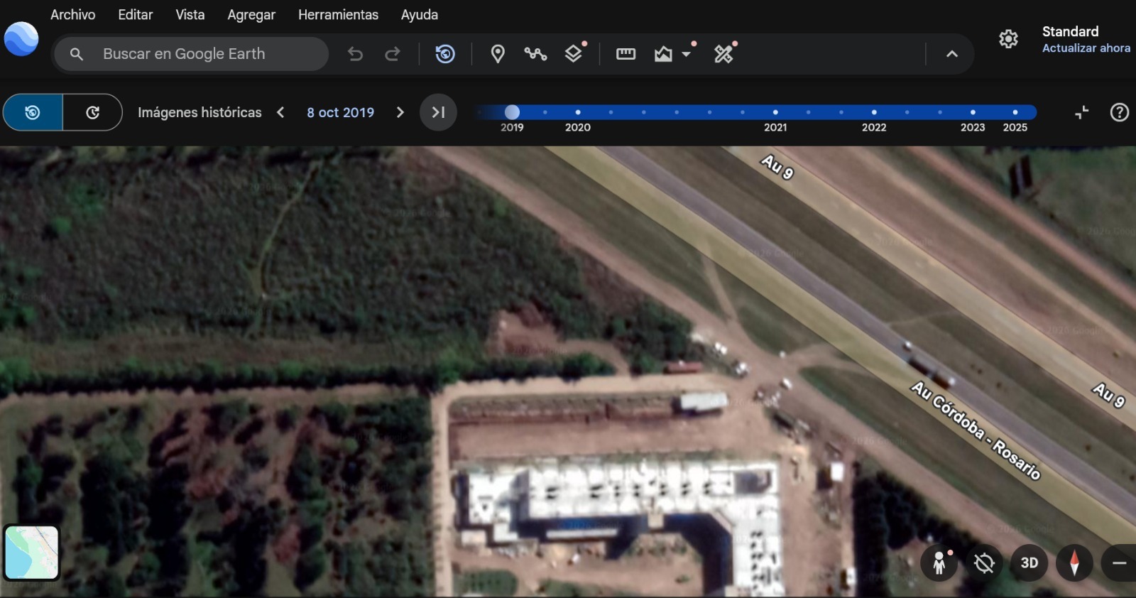Open the design tools icon

723,54
